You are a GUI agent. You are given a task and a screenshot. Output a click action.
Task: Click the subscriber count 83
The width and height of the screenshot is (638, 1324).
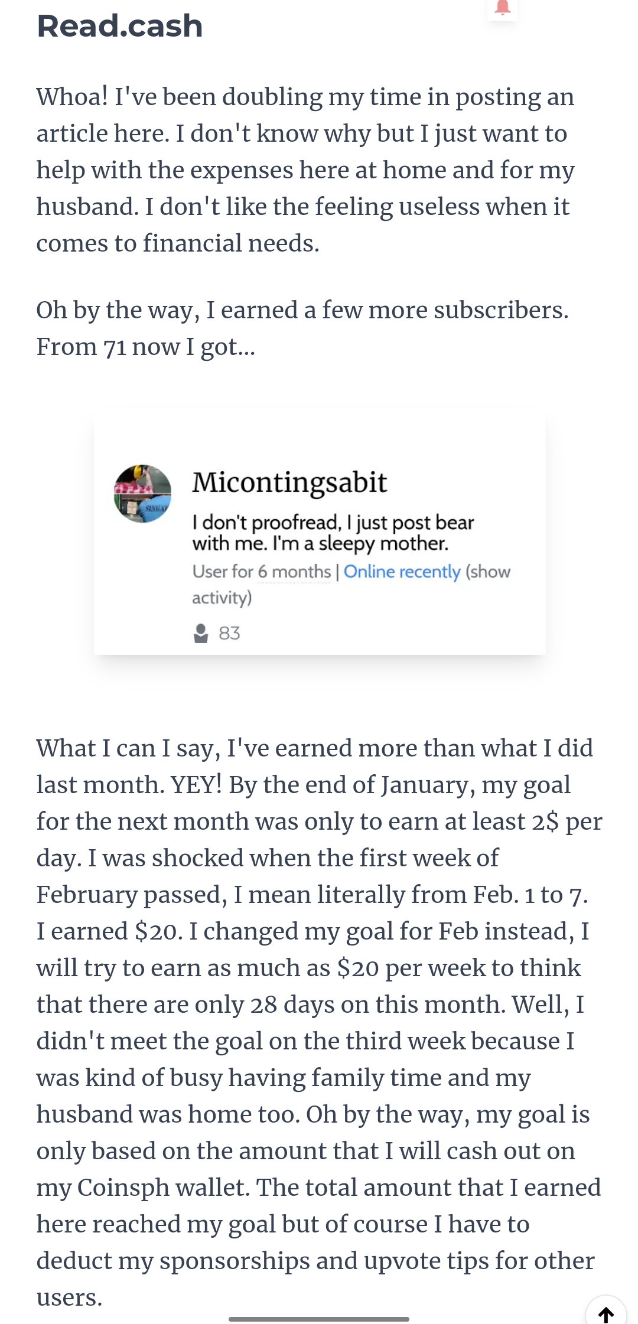click(229, 633)
